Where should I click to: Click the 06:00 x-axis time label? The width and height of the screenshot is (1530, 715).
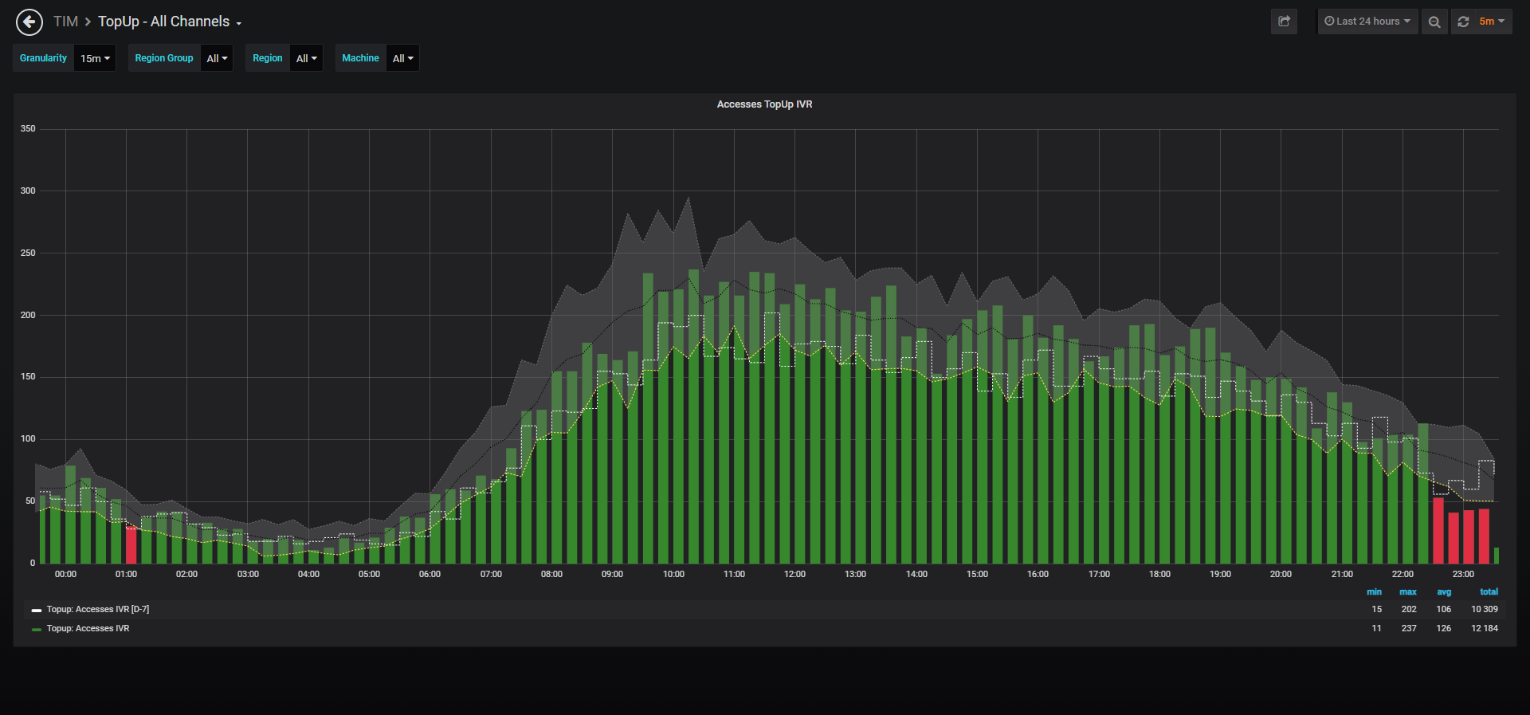click(x=430, y=575)
